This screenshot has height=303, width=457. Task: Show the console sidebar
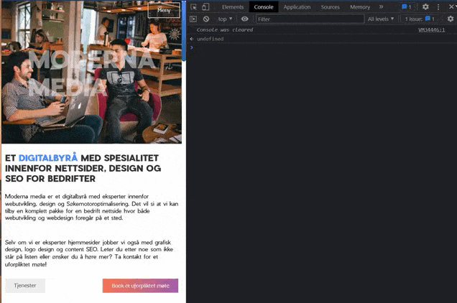coord(193,19)
